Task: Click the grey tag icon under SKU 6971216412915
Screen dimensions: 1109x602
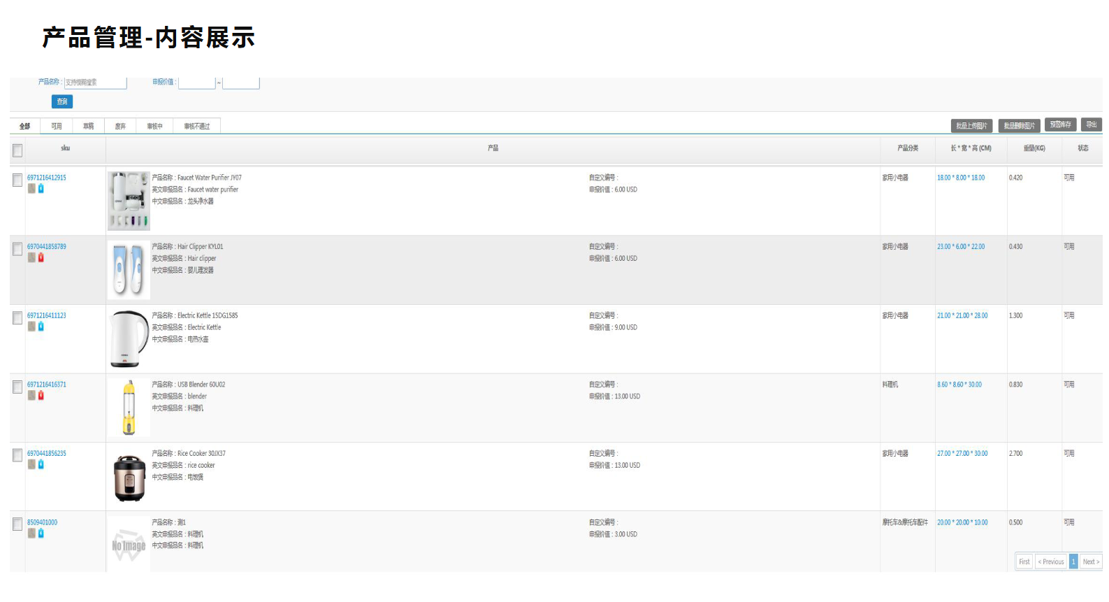Action: tap(31, 189)
